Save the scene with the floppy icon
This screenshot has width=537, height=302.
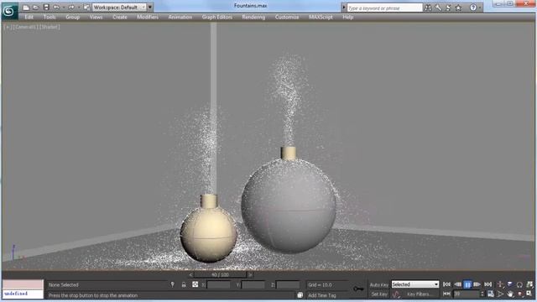(x=46, y=8)
